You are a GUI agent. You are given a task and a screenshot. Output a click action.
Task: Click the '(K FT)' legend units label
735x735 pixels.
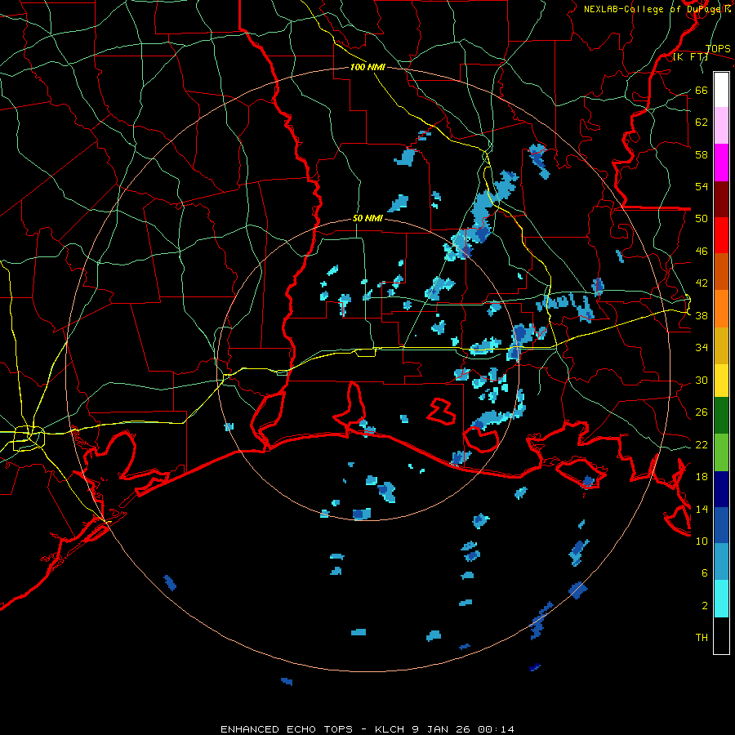coord(690,57)
